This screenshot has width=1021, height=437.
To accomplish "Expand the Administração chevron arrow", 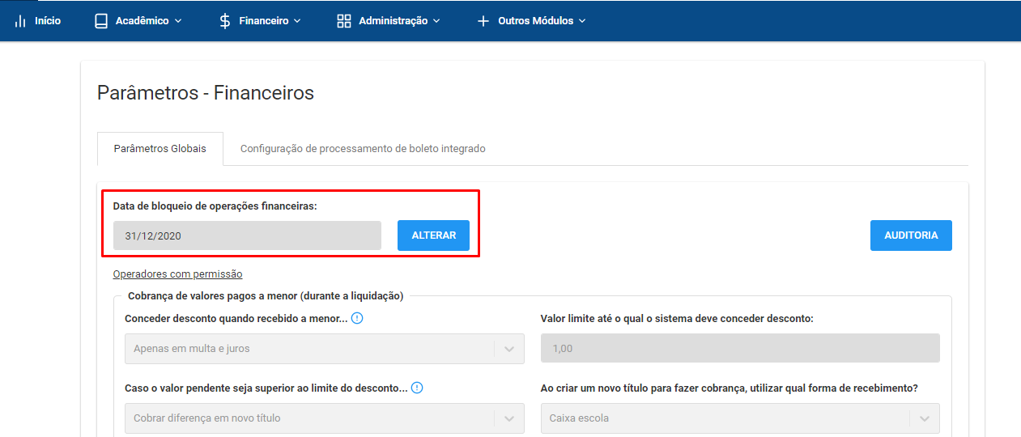I will 436,21.
